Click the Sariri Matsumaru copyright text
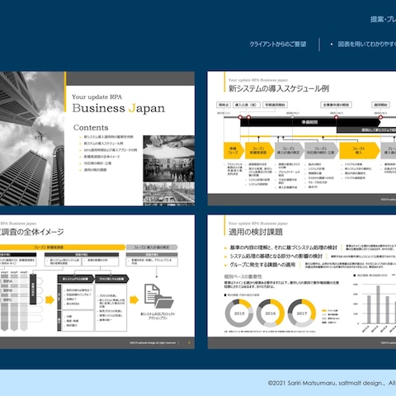Viewport: 396px width, 396px height. [332, 383]
